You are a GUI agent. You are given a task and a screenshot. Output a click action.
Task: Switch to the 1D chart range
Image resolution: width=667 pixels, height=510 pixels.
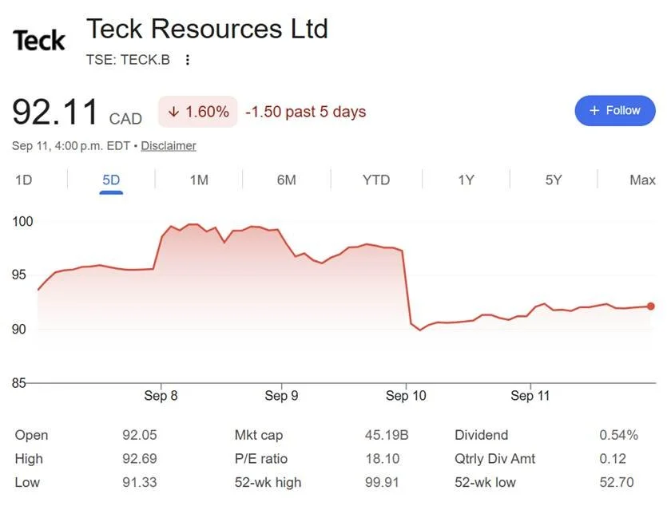[24, 180]
